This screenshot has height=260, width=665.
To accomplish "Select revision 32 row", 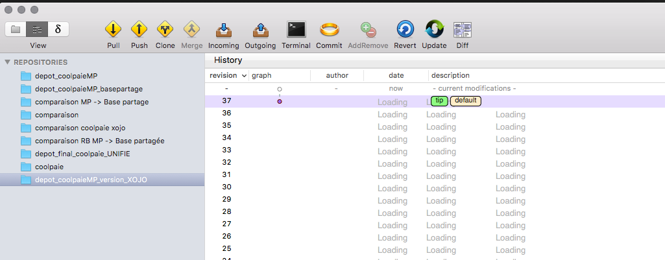I will point(435,163).
